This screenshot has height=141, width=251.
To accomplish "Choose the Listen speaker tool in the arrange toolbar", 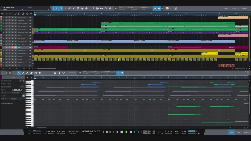I will tap(86, 8).
